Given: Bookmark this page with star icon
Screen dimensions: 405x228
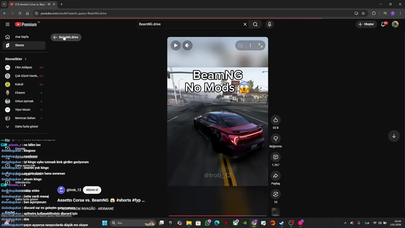Looking at the screenshot, I should click(363, 13).
